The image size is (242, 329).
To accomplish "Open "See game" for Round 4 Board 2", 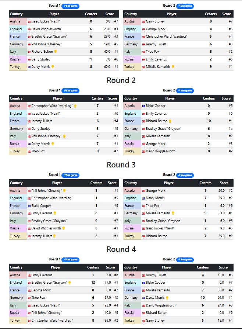I will (185, 260).
